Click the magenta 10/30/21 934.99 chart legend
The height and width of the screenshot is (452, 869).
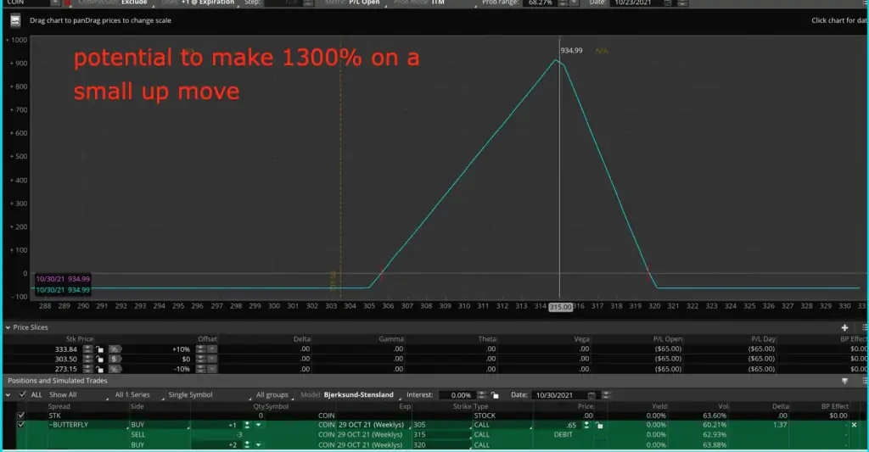coord(63,279)
